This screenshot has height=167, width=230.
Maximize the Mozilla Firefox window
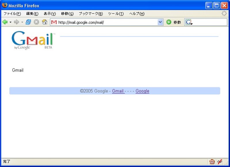(x=216, y=5)
